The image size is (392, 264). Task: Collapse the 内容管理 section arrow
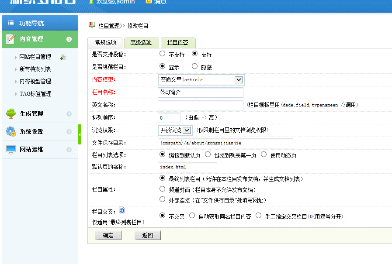click(69, 39)
